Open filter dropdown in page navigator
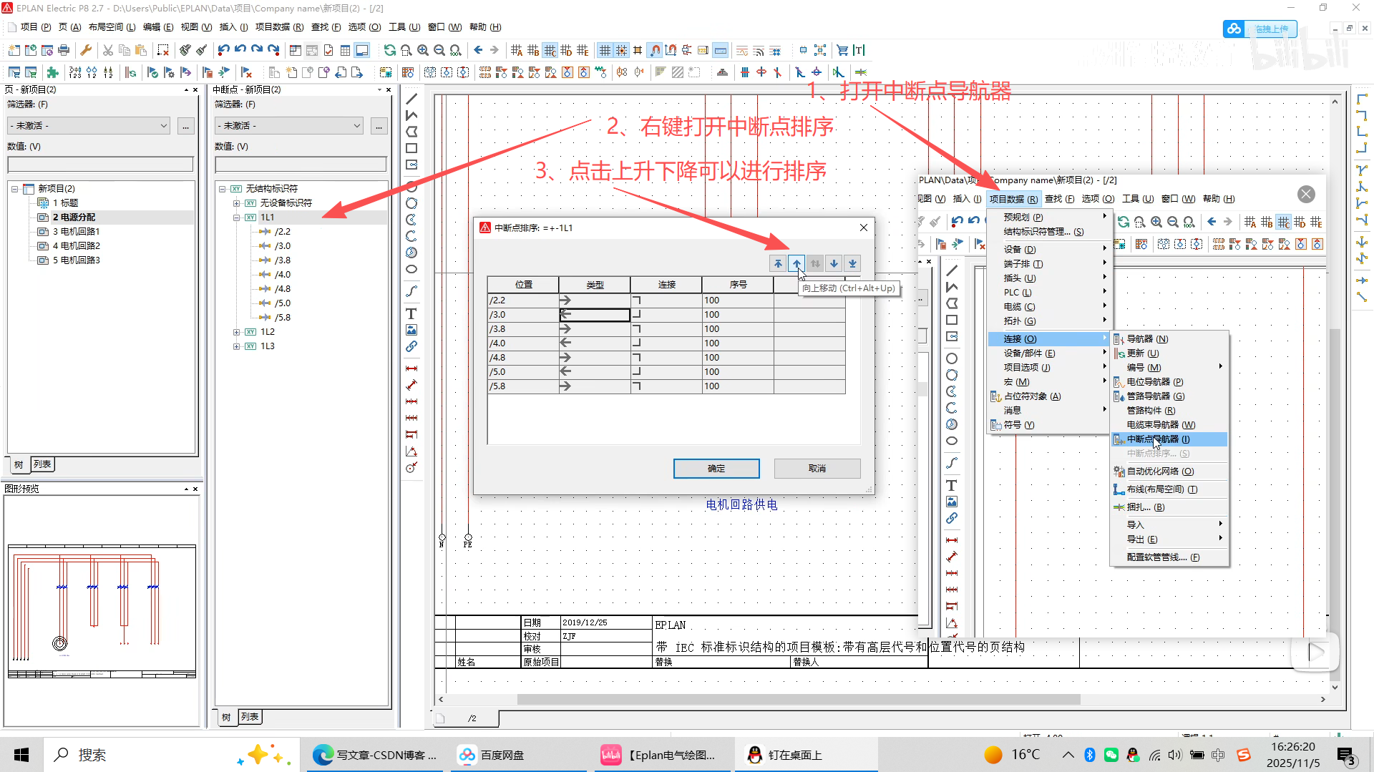 click(163, 126)
